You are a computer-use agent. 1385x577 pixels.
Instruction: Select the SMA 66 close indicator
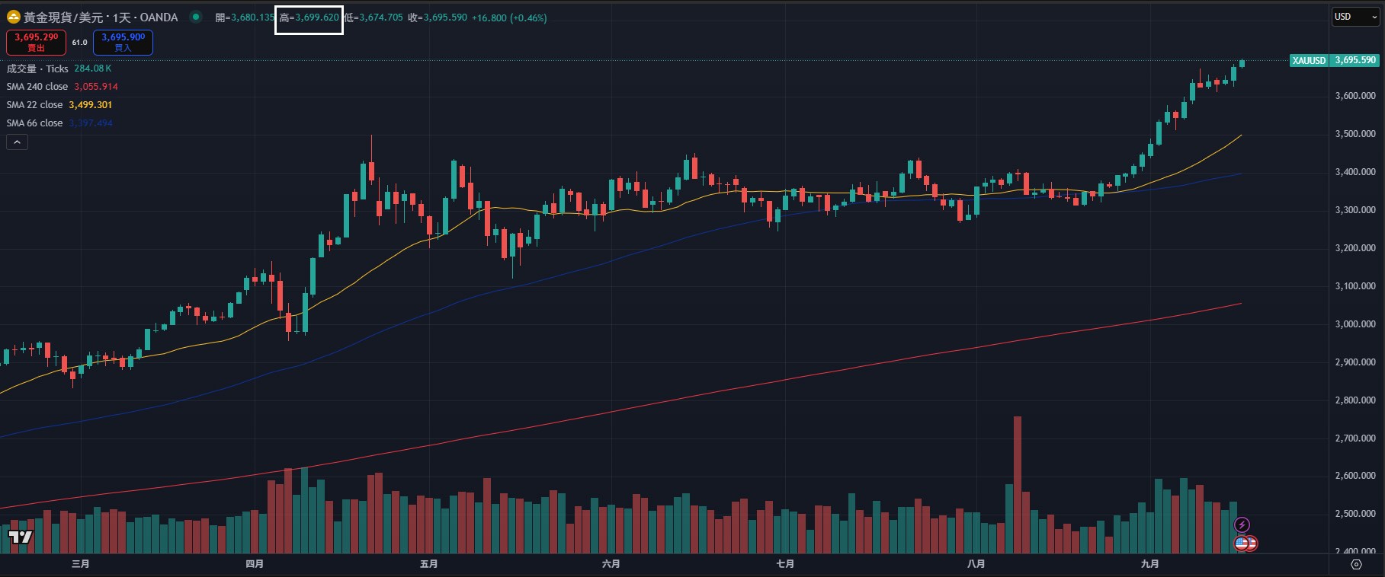[x=35, y=123]
